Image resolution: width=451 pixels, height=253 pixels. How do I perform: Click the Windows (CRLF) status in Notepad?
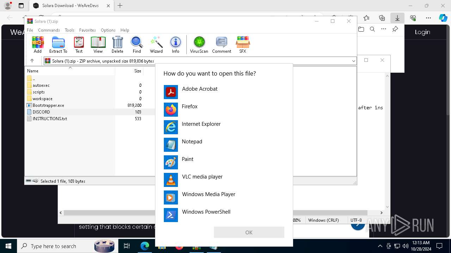click(323, 220)
